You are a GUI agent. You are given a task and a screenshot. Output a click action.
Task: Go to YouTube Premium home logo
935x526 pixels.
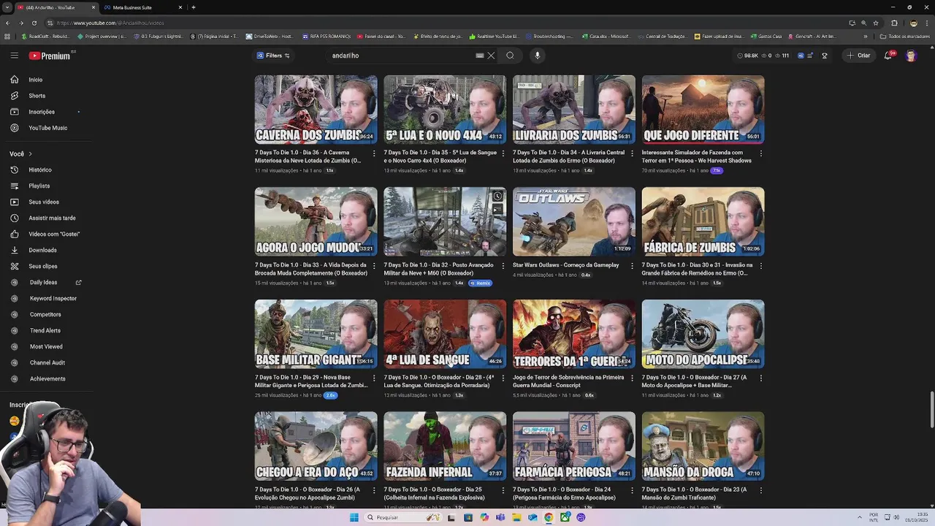pyautogui.click(x=50, y=56)
